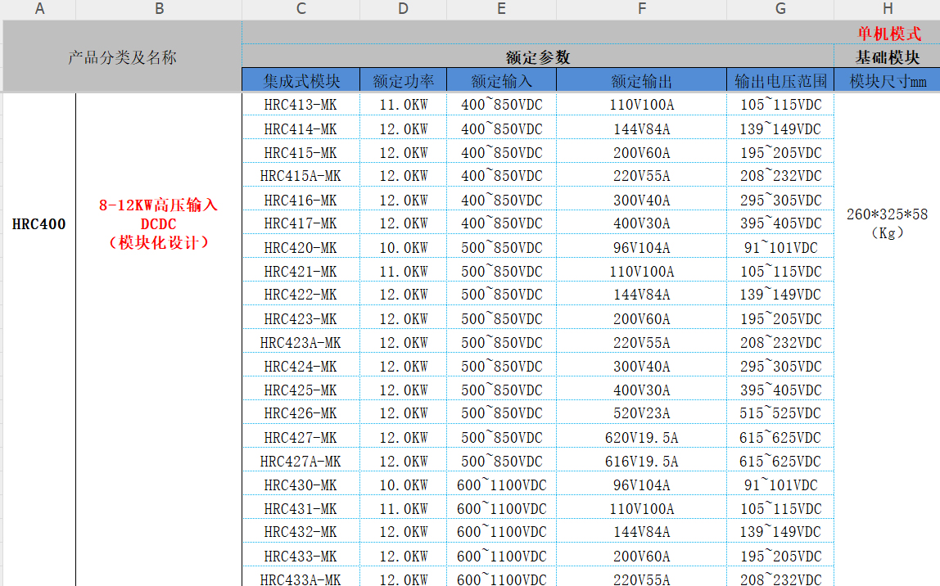Click the red 单机模式 cell
The height and width of the screenshot is (586, 940).
888,34
